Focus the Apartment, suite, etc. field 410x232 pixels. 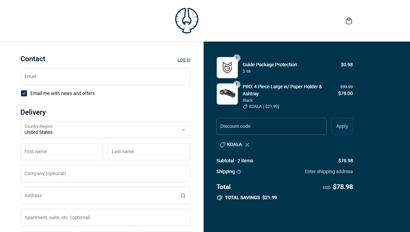point(105,217)
